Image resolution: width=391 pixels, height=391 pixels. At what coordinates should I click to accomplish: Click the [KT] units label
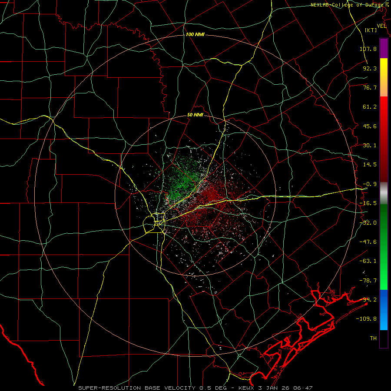coord(371,30)
